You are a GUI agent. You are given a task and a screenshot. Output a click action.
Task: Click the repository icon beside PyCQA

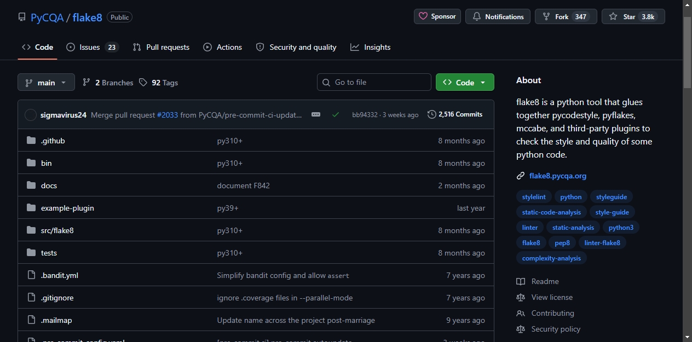[22, 17]
